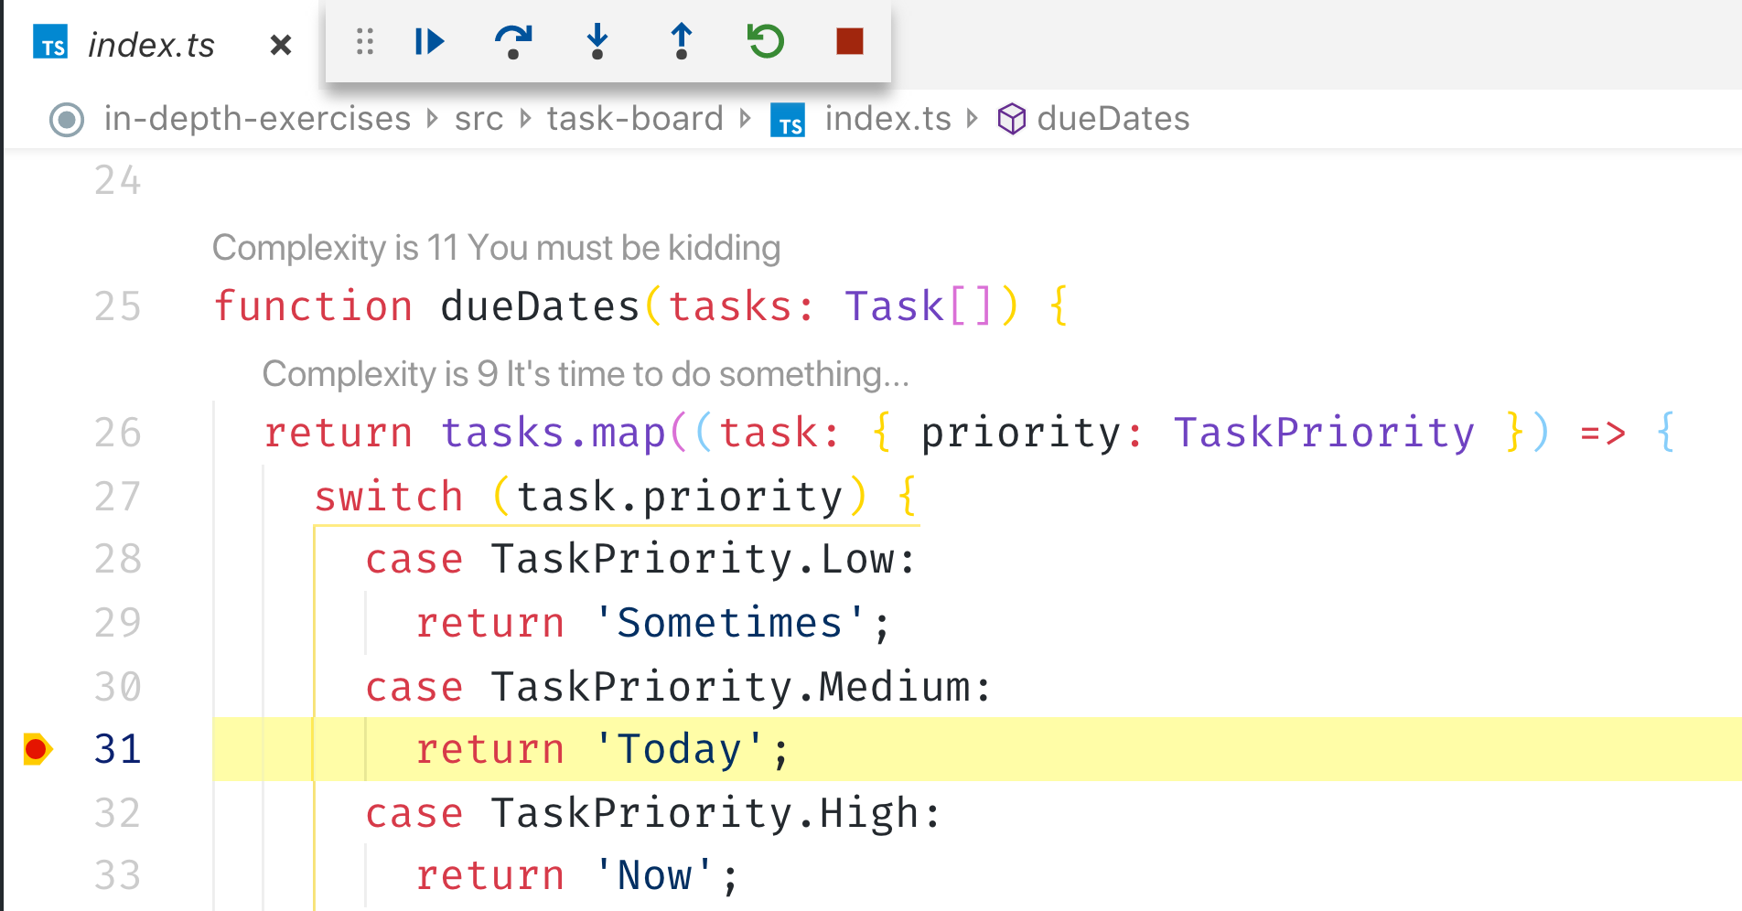Toggle the breakpoint on line 31

point(38,749)
